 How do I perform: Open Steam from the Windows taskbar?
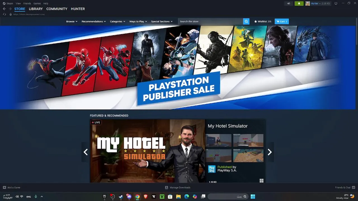[121, 197]
